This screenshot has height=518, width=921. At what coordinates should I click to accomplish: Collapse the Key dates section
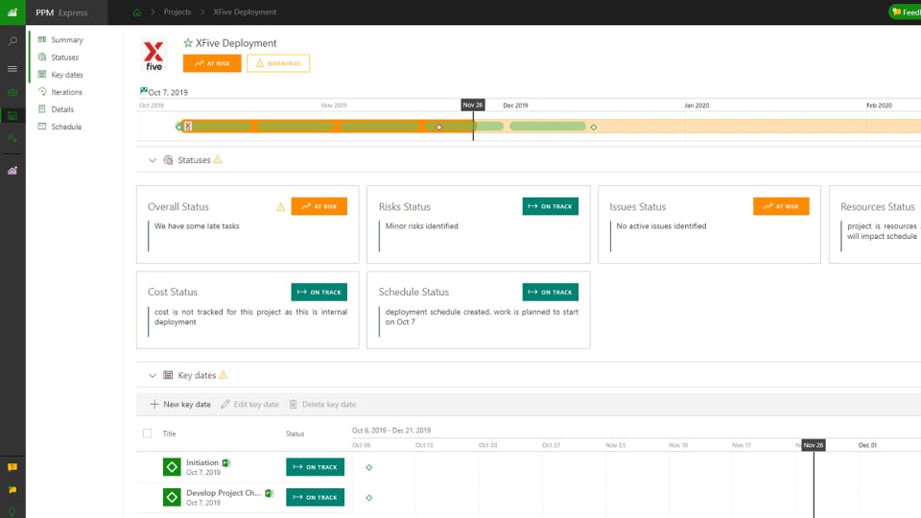(x=153, y=375)
